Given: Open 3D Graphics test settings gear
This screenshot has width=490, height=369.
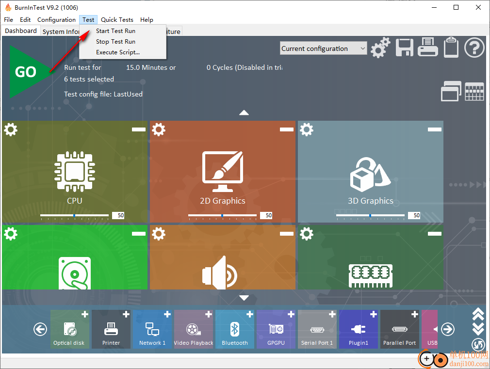Looking at the screenshot, I should point(307,129).
